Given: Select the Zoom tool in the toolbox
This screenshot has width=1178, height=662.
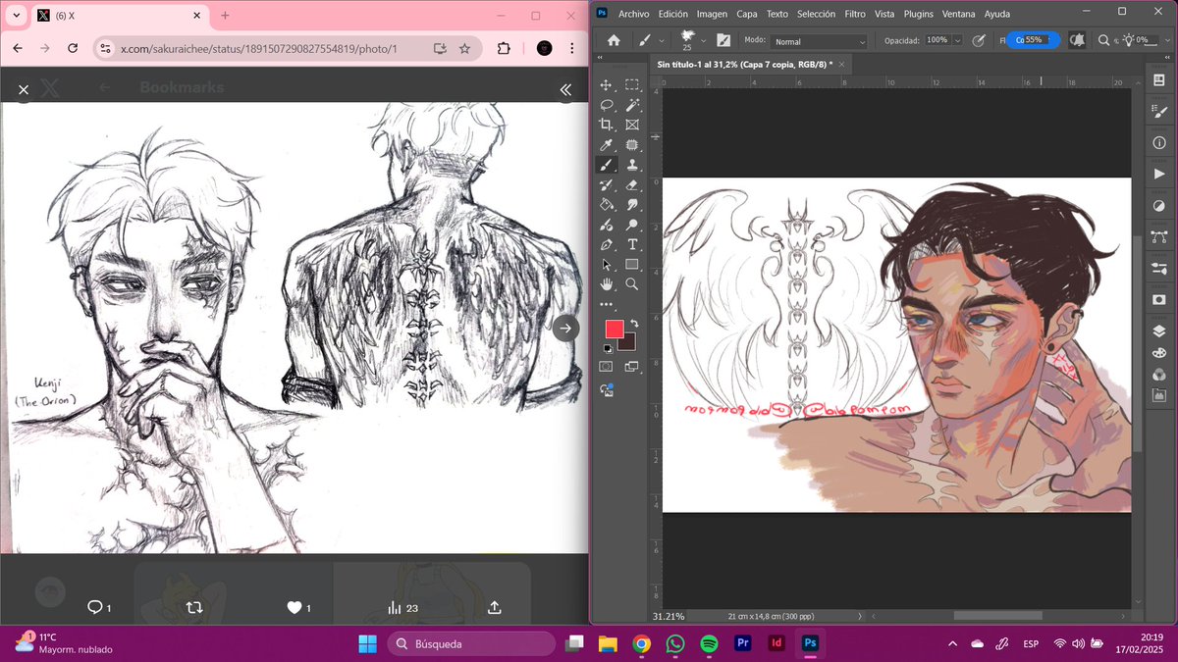Looking at the screenshot, I should tap(632, 283).
